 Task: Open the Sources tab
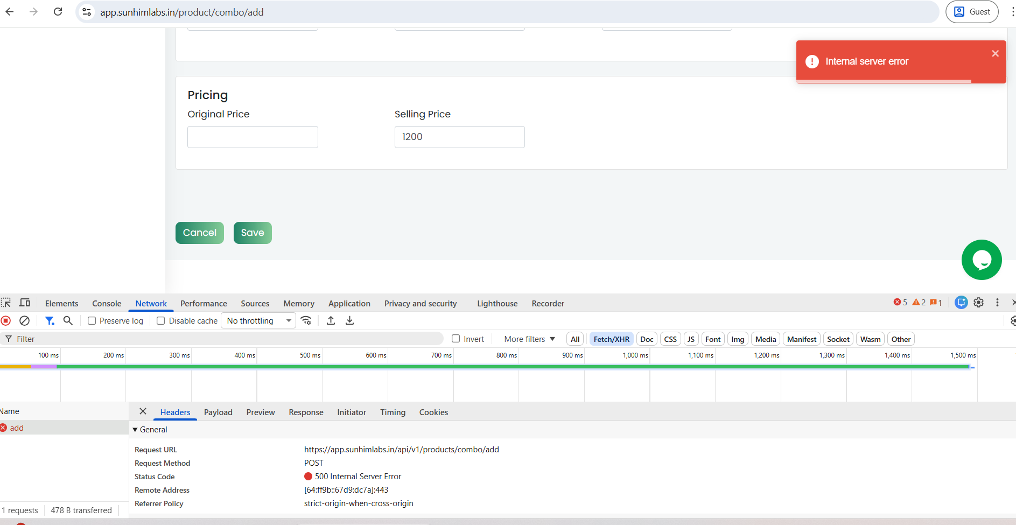click(x=255, y=304)
